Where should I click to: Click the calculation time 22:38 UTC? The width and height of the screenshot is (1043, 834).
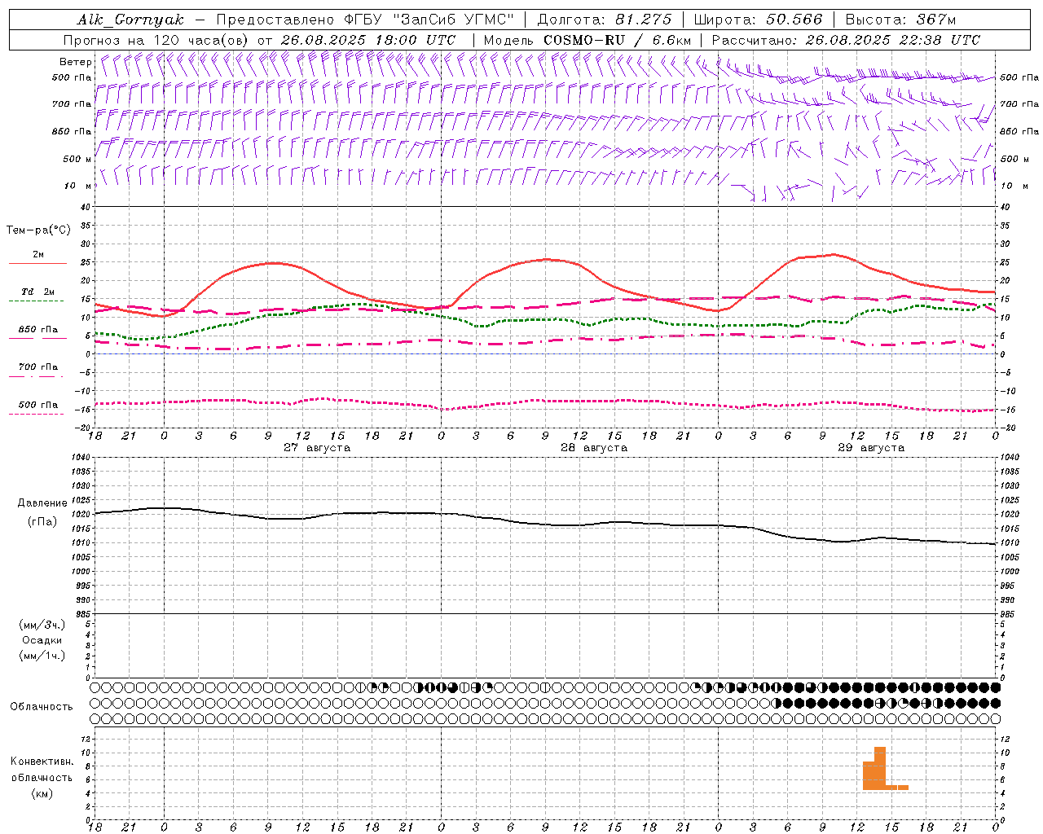tap(940, 40)
